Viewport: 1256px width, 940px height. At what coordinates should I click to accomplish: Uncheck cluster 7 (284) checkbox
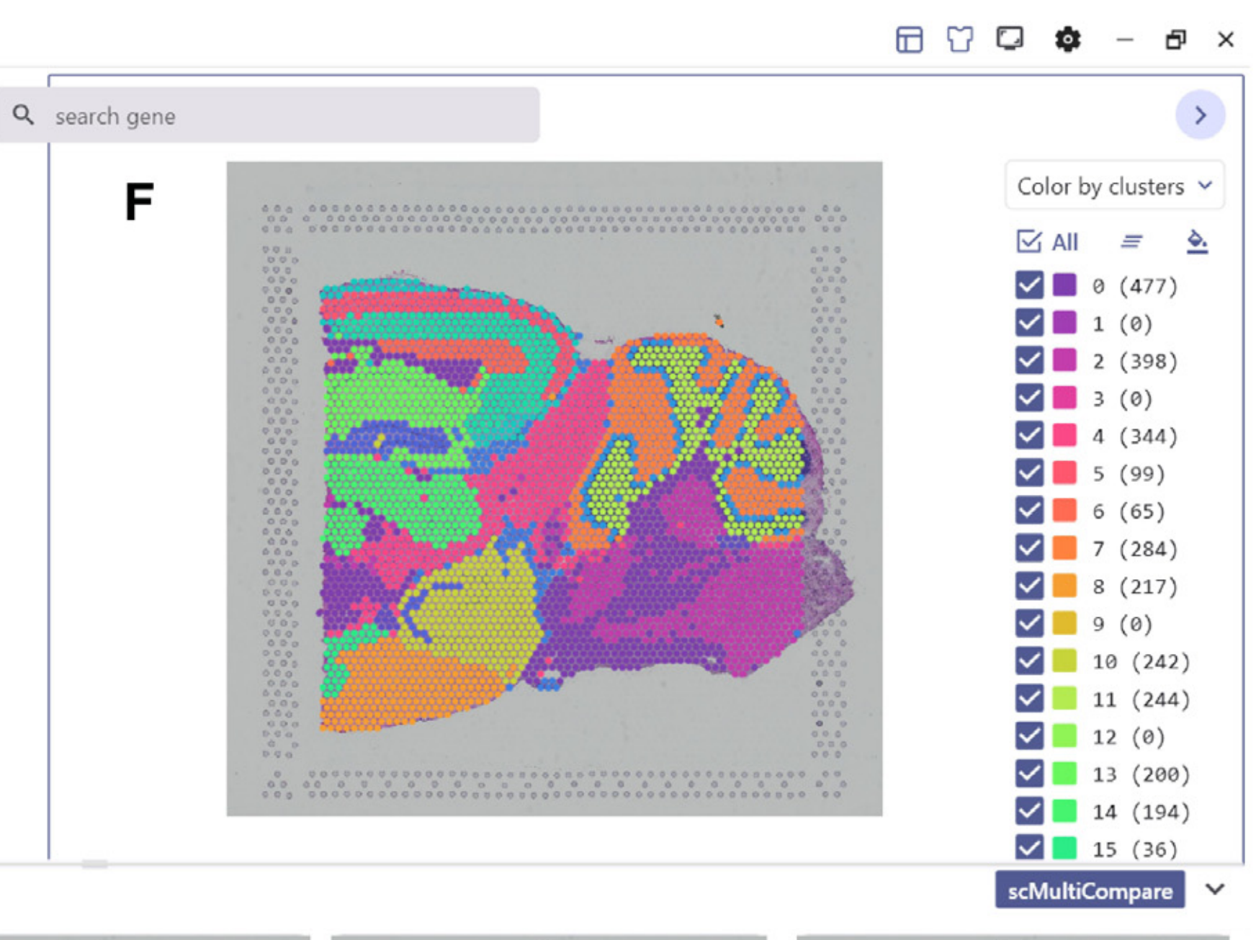click(1029, 548)
